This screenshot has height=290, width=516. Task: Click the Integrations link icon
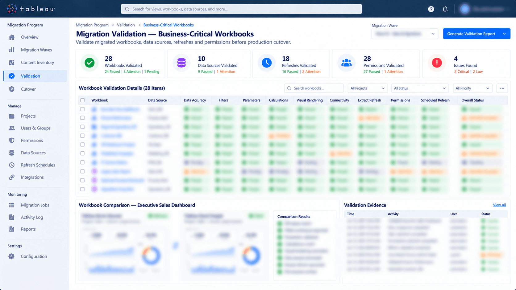(x=12, y=177)
